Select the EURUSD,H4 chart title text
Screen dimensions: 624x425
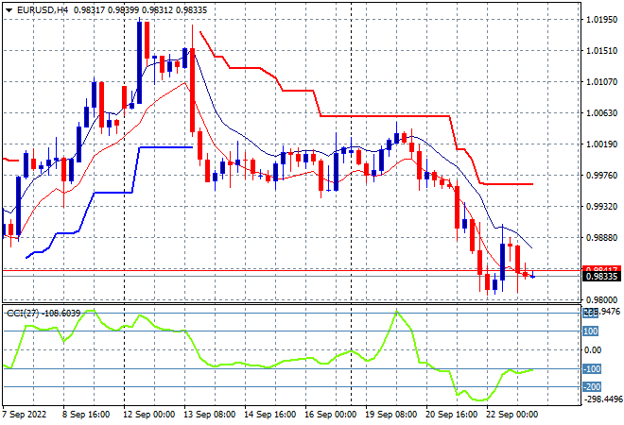click(43, 10)
